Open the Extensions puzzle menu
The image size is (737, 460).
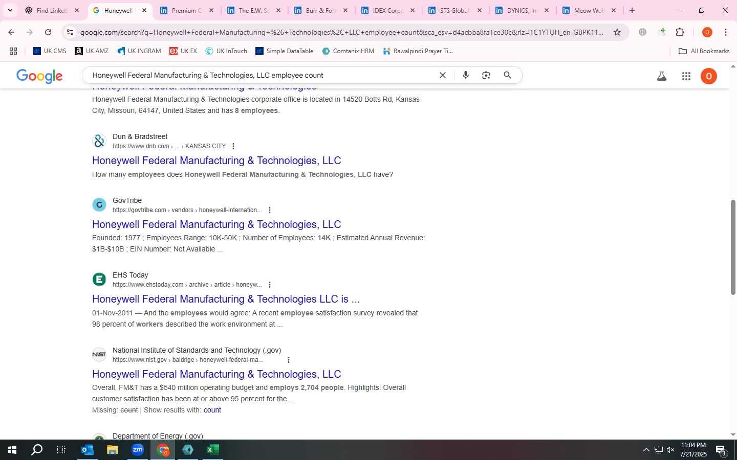pyautogui.click(x=680, y=32)
